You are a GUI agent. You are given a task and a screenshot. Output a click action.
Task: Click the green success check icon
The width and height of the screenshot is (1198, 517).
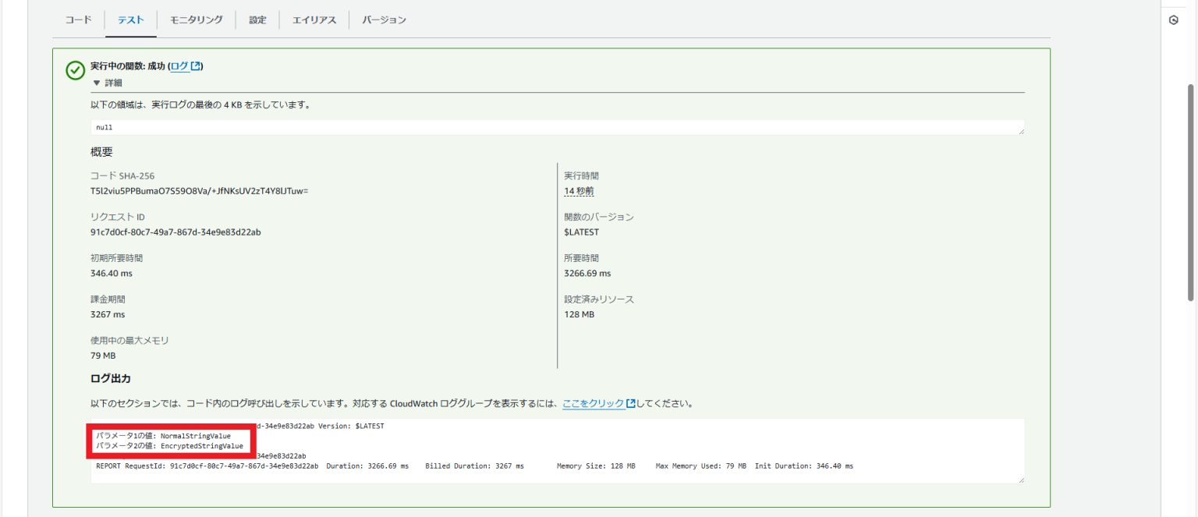75,70
